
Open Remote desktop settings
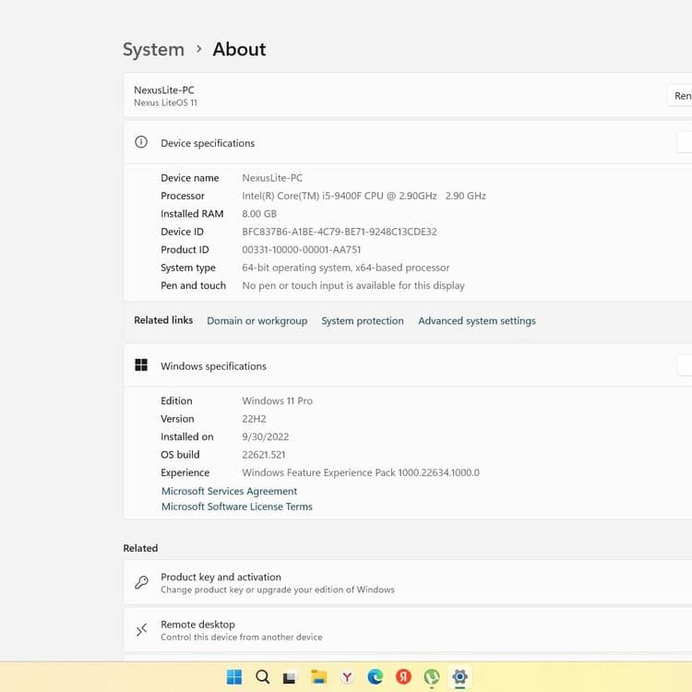[408, 630]
